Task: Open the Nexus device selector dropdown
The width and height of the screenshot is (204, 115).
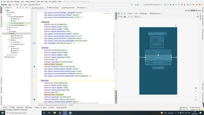Action: tap(153, 4)
